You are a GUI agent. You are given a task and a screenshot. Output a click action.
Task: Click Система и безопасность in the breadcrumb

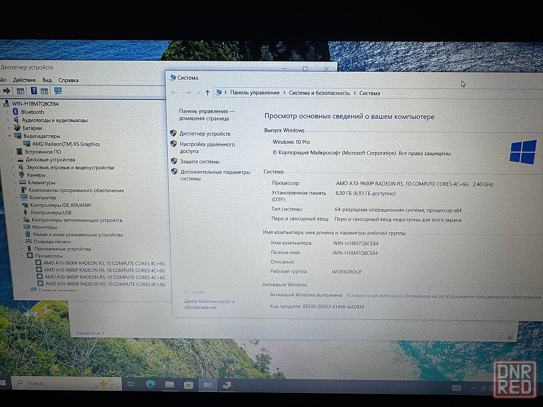point(319,93)
